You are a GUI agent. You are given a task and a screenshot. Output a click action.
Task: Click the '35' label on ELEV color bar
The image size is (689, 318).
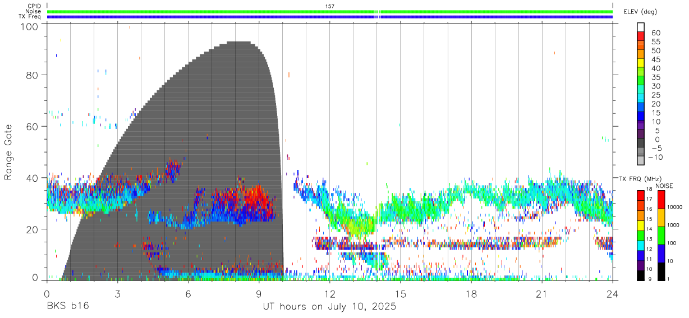[655, 77]
